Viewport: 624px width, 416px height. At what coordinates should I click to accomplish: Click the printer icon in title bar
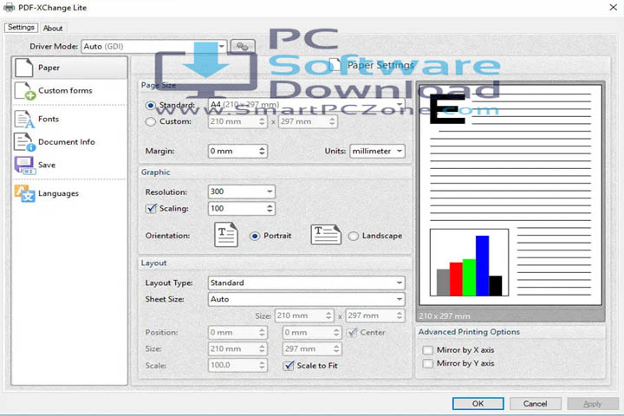(9, 7)
